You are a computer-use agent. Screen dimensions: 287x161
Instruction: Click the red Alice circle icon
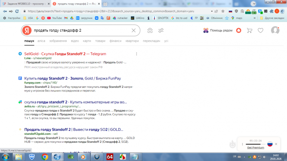[x=239, y=30]
